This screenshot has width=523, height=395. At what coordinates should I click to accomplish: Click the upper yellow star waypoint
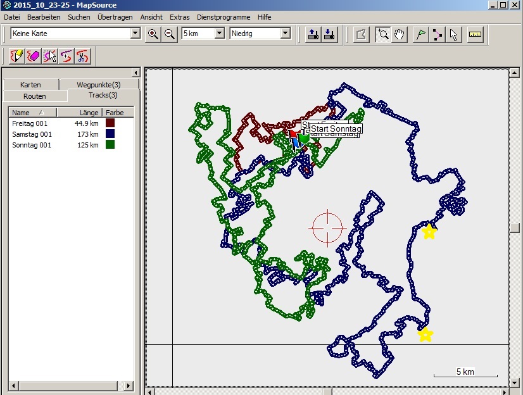pyautogui.click(x=429, y=232)
